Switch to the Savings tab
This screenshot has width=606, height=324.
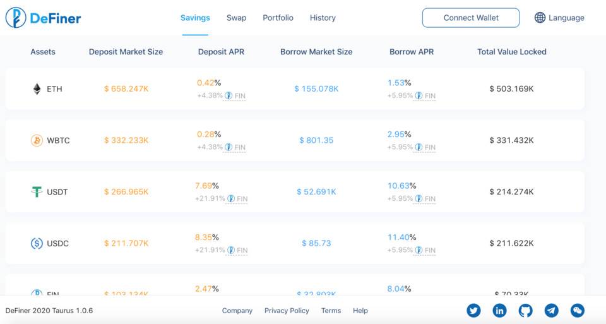tap(195, 18)
